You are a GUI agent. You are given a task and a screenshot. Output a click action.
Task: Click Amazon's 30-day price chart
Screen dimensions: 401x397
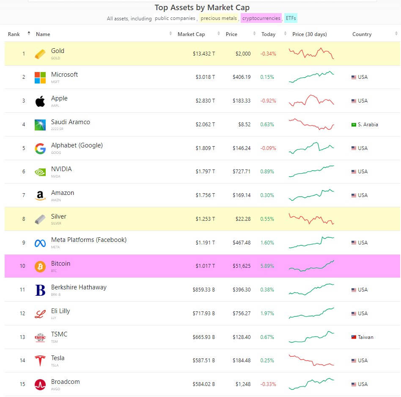[311, 195]
